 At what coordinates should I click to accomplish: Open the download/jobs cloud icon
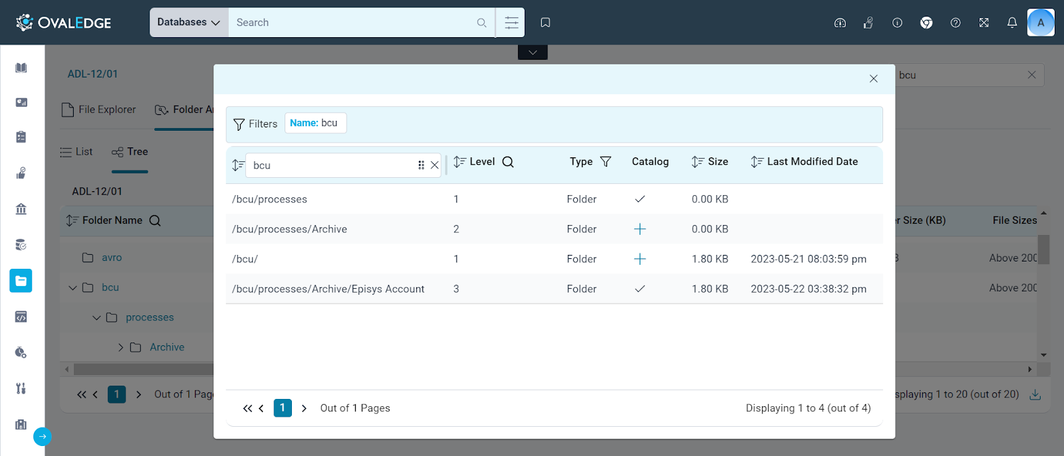[x=840, y=23]
